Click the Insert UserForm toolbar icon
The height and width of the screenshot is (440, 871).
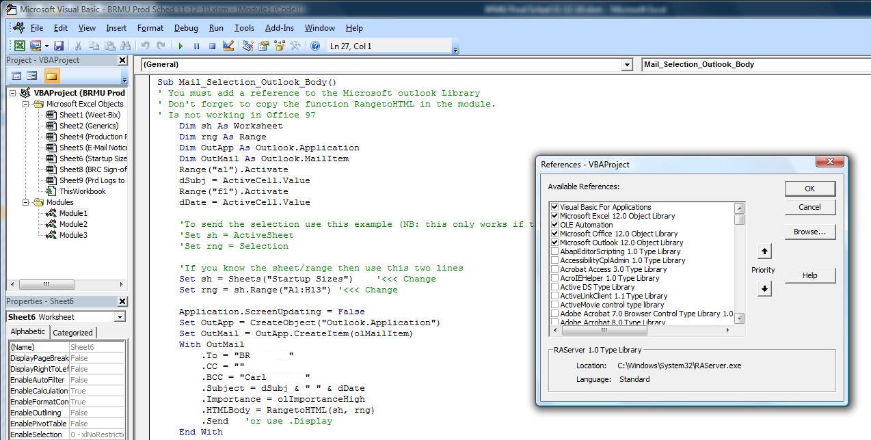coord(35,46)
